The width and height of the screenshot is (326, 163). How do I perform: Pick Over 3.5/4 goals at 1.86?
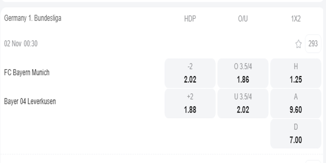[x=243, y=73]
